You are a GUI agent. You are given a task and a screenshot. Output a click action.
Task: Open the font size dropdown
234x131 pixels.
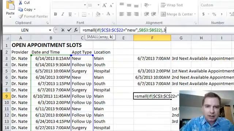98,5
